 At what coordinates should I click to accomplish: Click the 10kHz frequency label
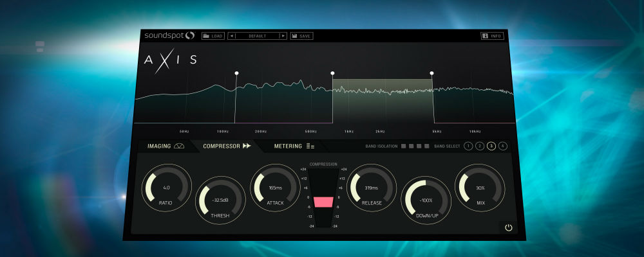coord(475,132)
